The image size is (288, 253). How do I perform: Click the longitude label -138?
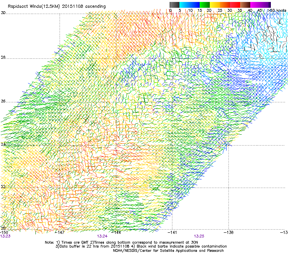click(x=228, y=232)
